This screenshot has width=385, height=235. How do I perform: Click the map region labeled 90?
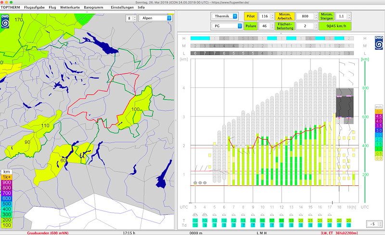pyautogui.click(x=27, y=142)
